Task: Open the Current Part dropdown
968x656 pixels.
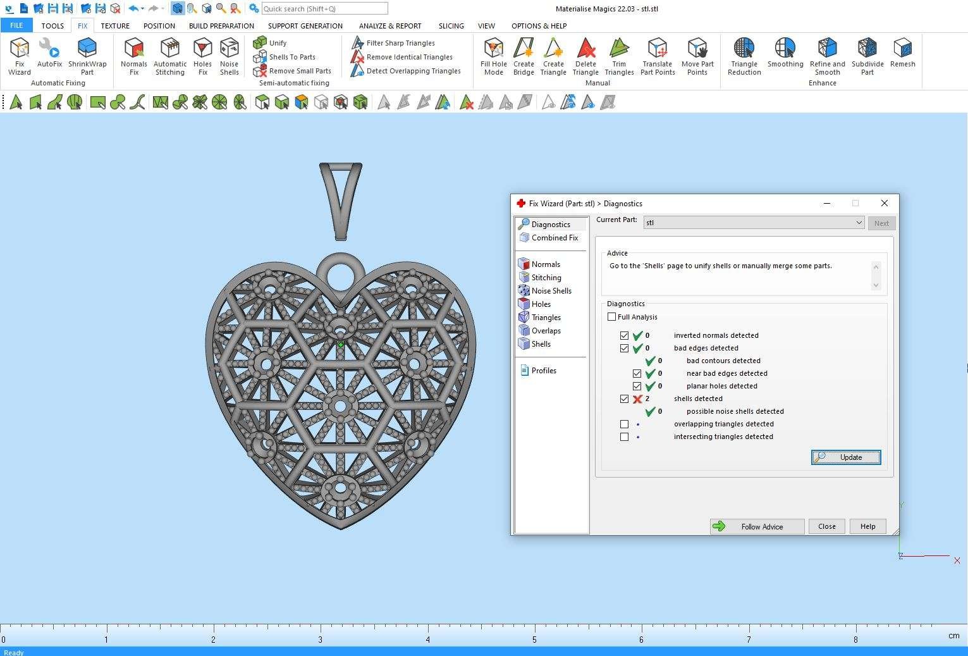Action: [x=858, y=223]
